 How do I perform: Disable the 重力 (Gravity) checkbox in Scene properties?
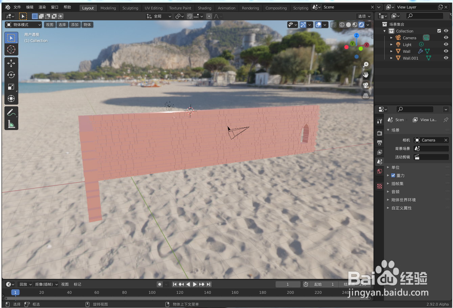393,175
